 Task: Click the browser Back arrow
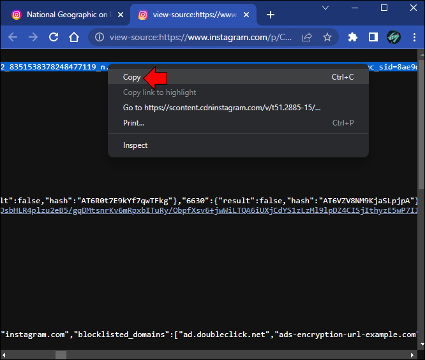13,37
